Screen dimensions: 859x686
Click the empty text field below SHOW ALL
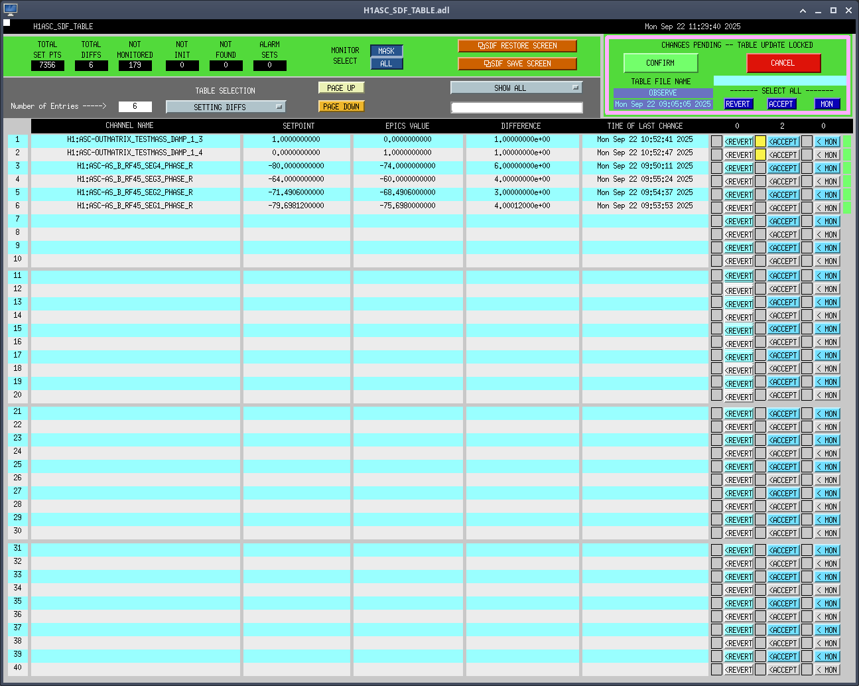(516, 107)
